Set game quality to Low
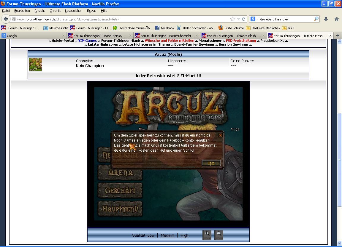Screen dimensions: 342x247 (x=151, y=235)
